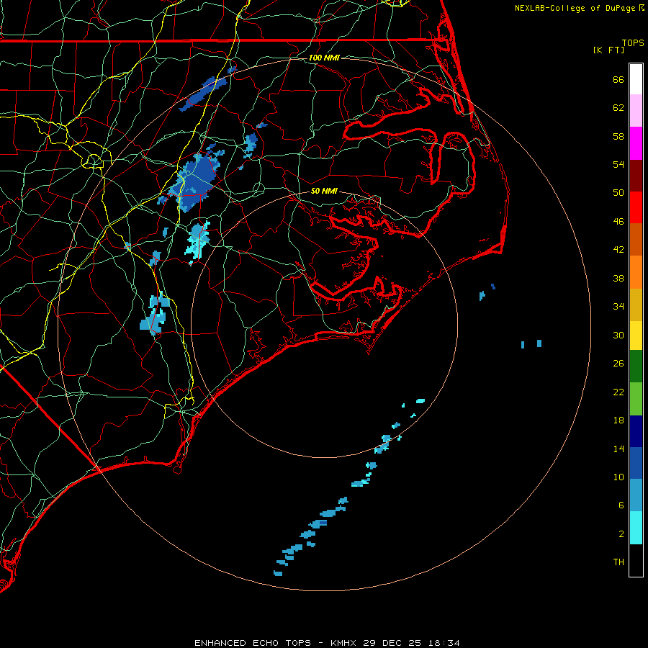Click the black TH legend swatch
Viewport: 648px width, 648px height.
tap(636, 560)
